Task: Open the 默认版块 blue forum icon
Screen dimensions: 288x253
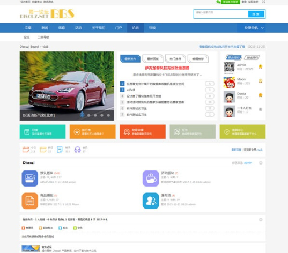Action: pos(30,178)
